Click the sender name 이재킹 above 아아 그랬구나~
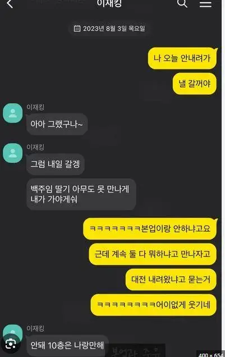 (35, 107)
